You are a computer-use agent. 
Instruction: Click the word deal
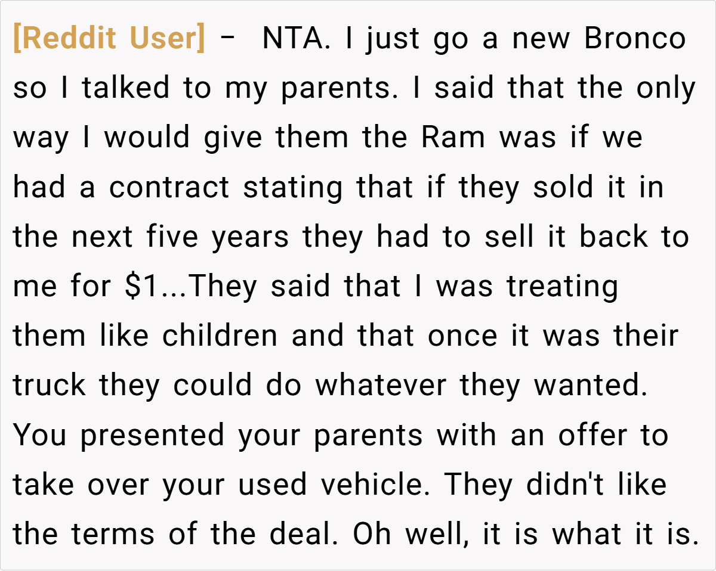[x=300, y=535]
